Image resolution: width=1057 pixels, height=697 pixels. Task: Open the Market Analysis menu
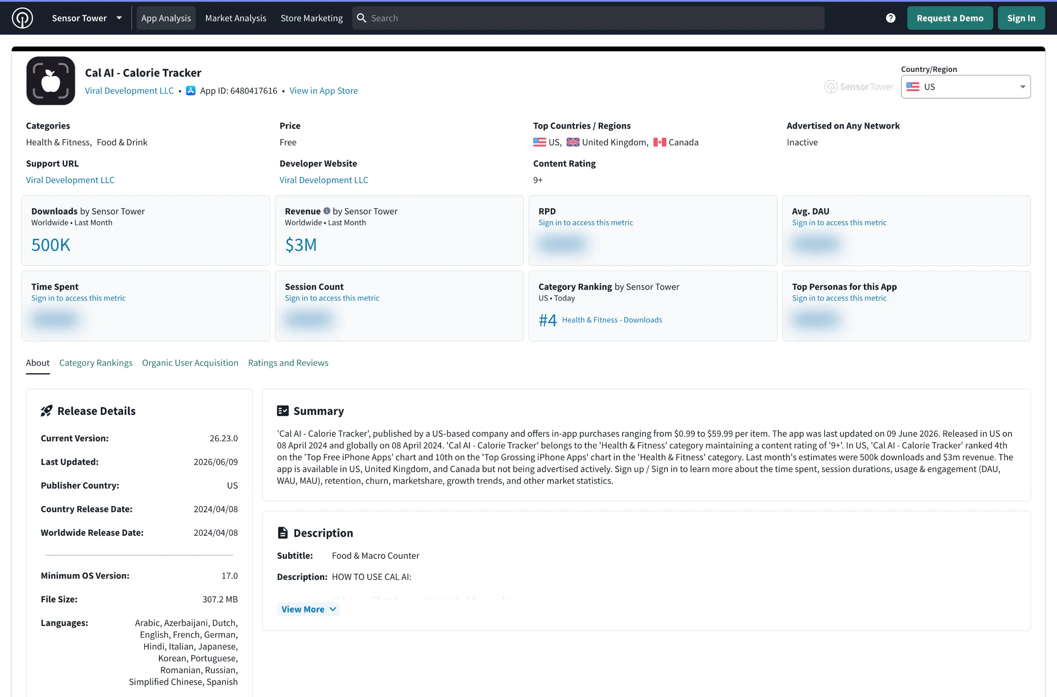coord(235,18)
